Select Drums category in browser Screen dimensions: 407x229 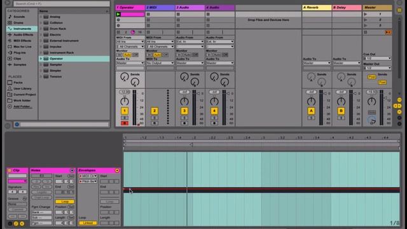coord(18,23)
